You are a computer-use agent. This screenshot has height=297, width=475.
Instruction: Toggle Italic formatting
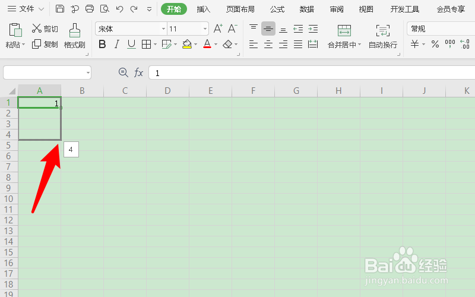[117, 45]
